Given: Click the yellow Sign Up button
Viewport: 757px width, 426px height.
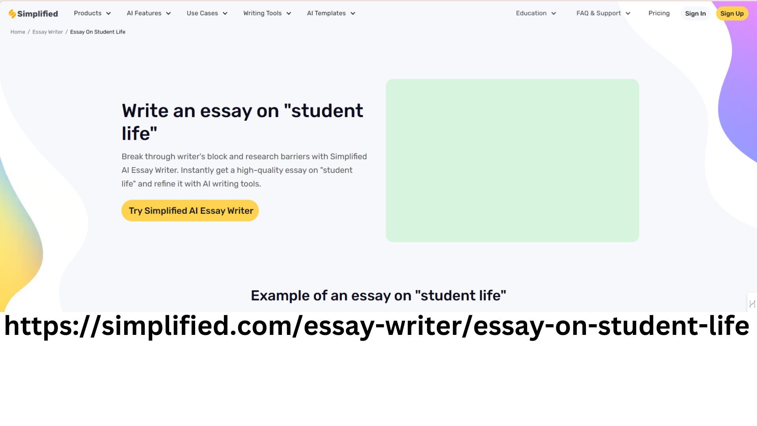Looking at the screenshot, I should [x=732, y=14].
